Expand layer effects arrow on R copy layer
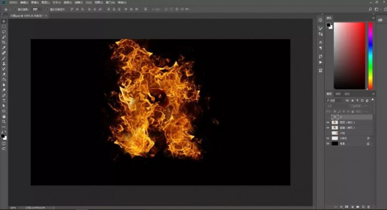 (x=372, y=139)
